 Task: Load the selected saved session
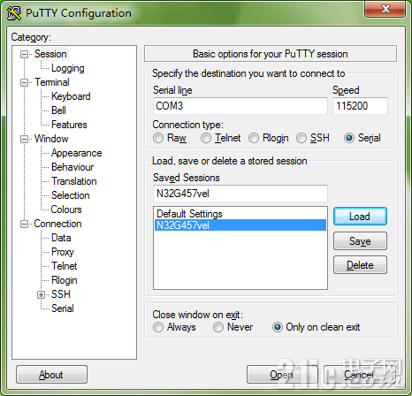point(360,217)
